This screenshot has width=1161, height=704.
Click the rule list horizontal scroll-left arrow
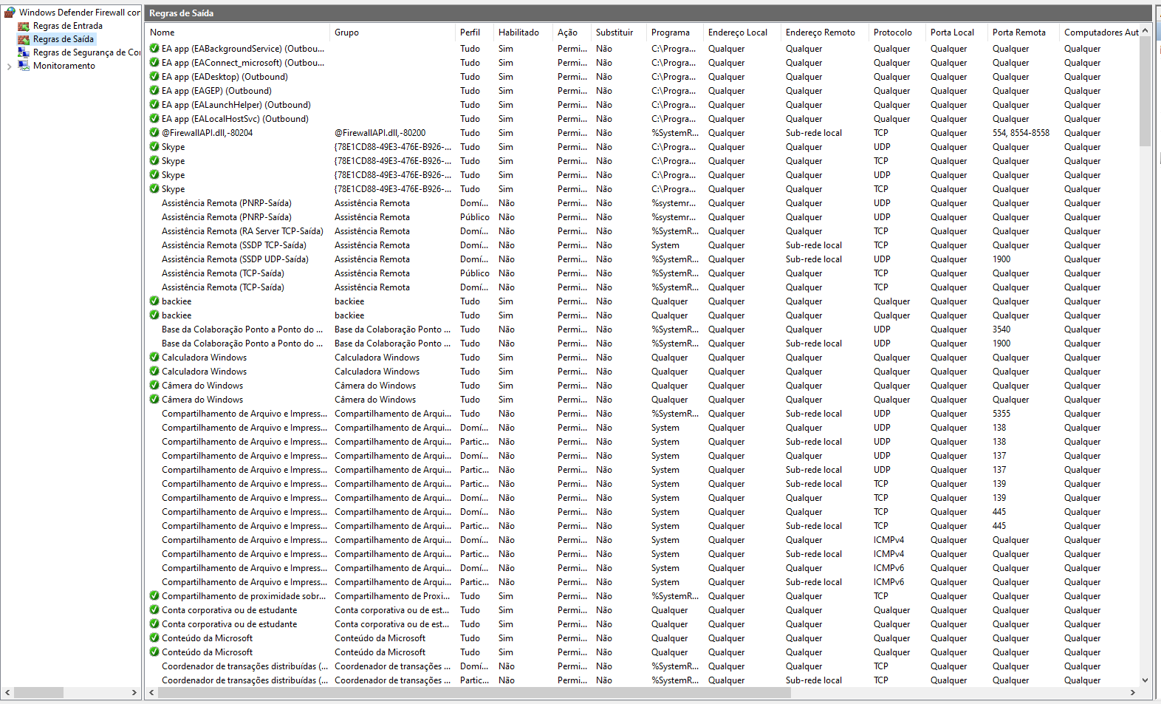pyautogui.click(x=151, y=693)
